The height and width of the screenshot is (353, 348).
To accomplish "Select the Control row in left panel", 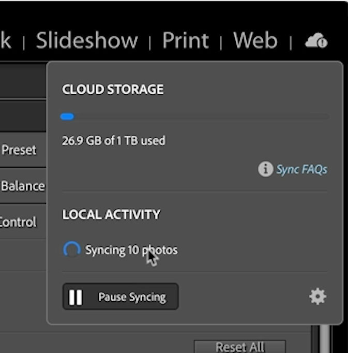I will pos(23,222).
